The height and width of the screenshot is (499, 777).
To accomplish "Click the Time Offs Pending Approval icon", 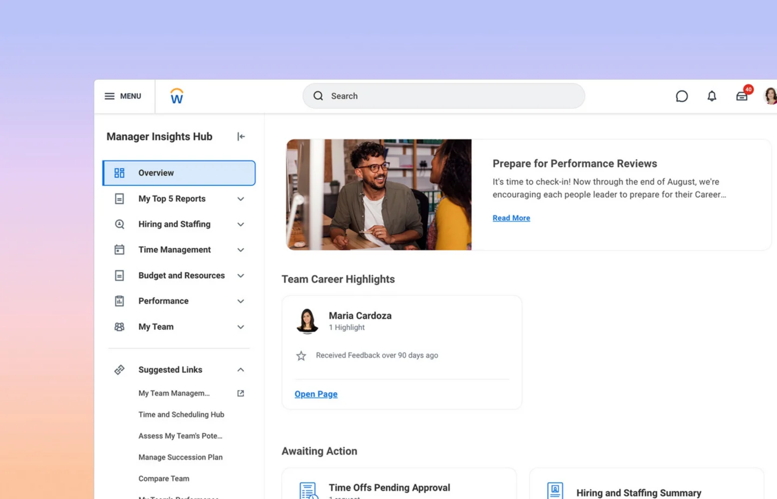I will coord(308,490).
